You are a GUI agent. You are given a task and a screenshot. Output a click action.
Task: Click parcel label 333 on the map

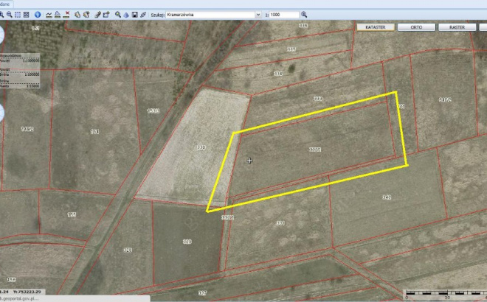(318, 99)
